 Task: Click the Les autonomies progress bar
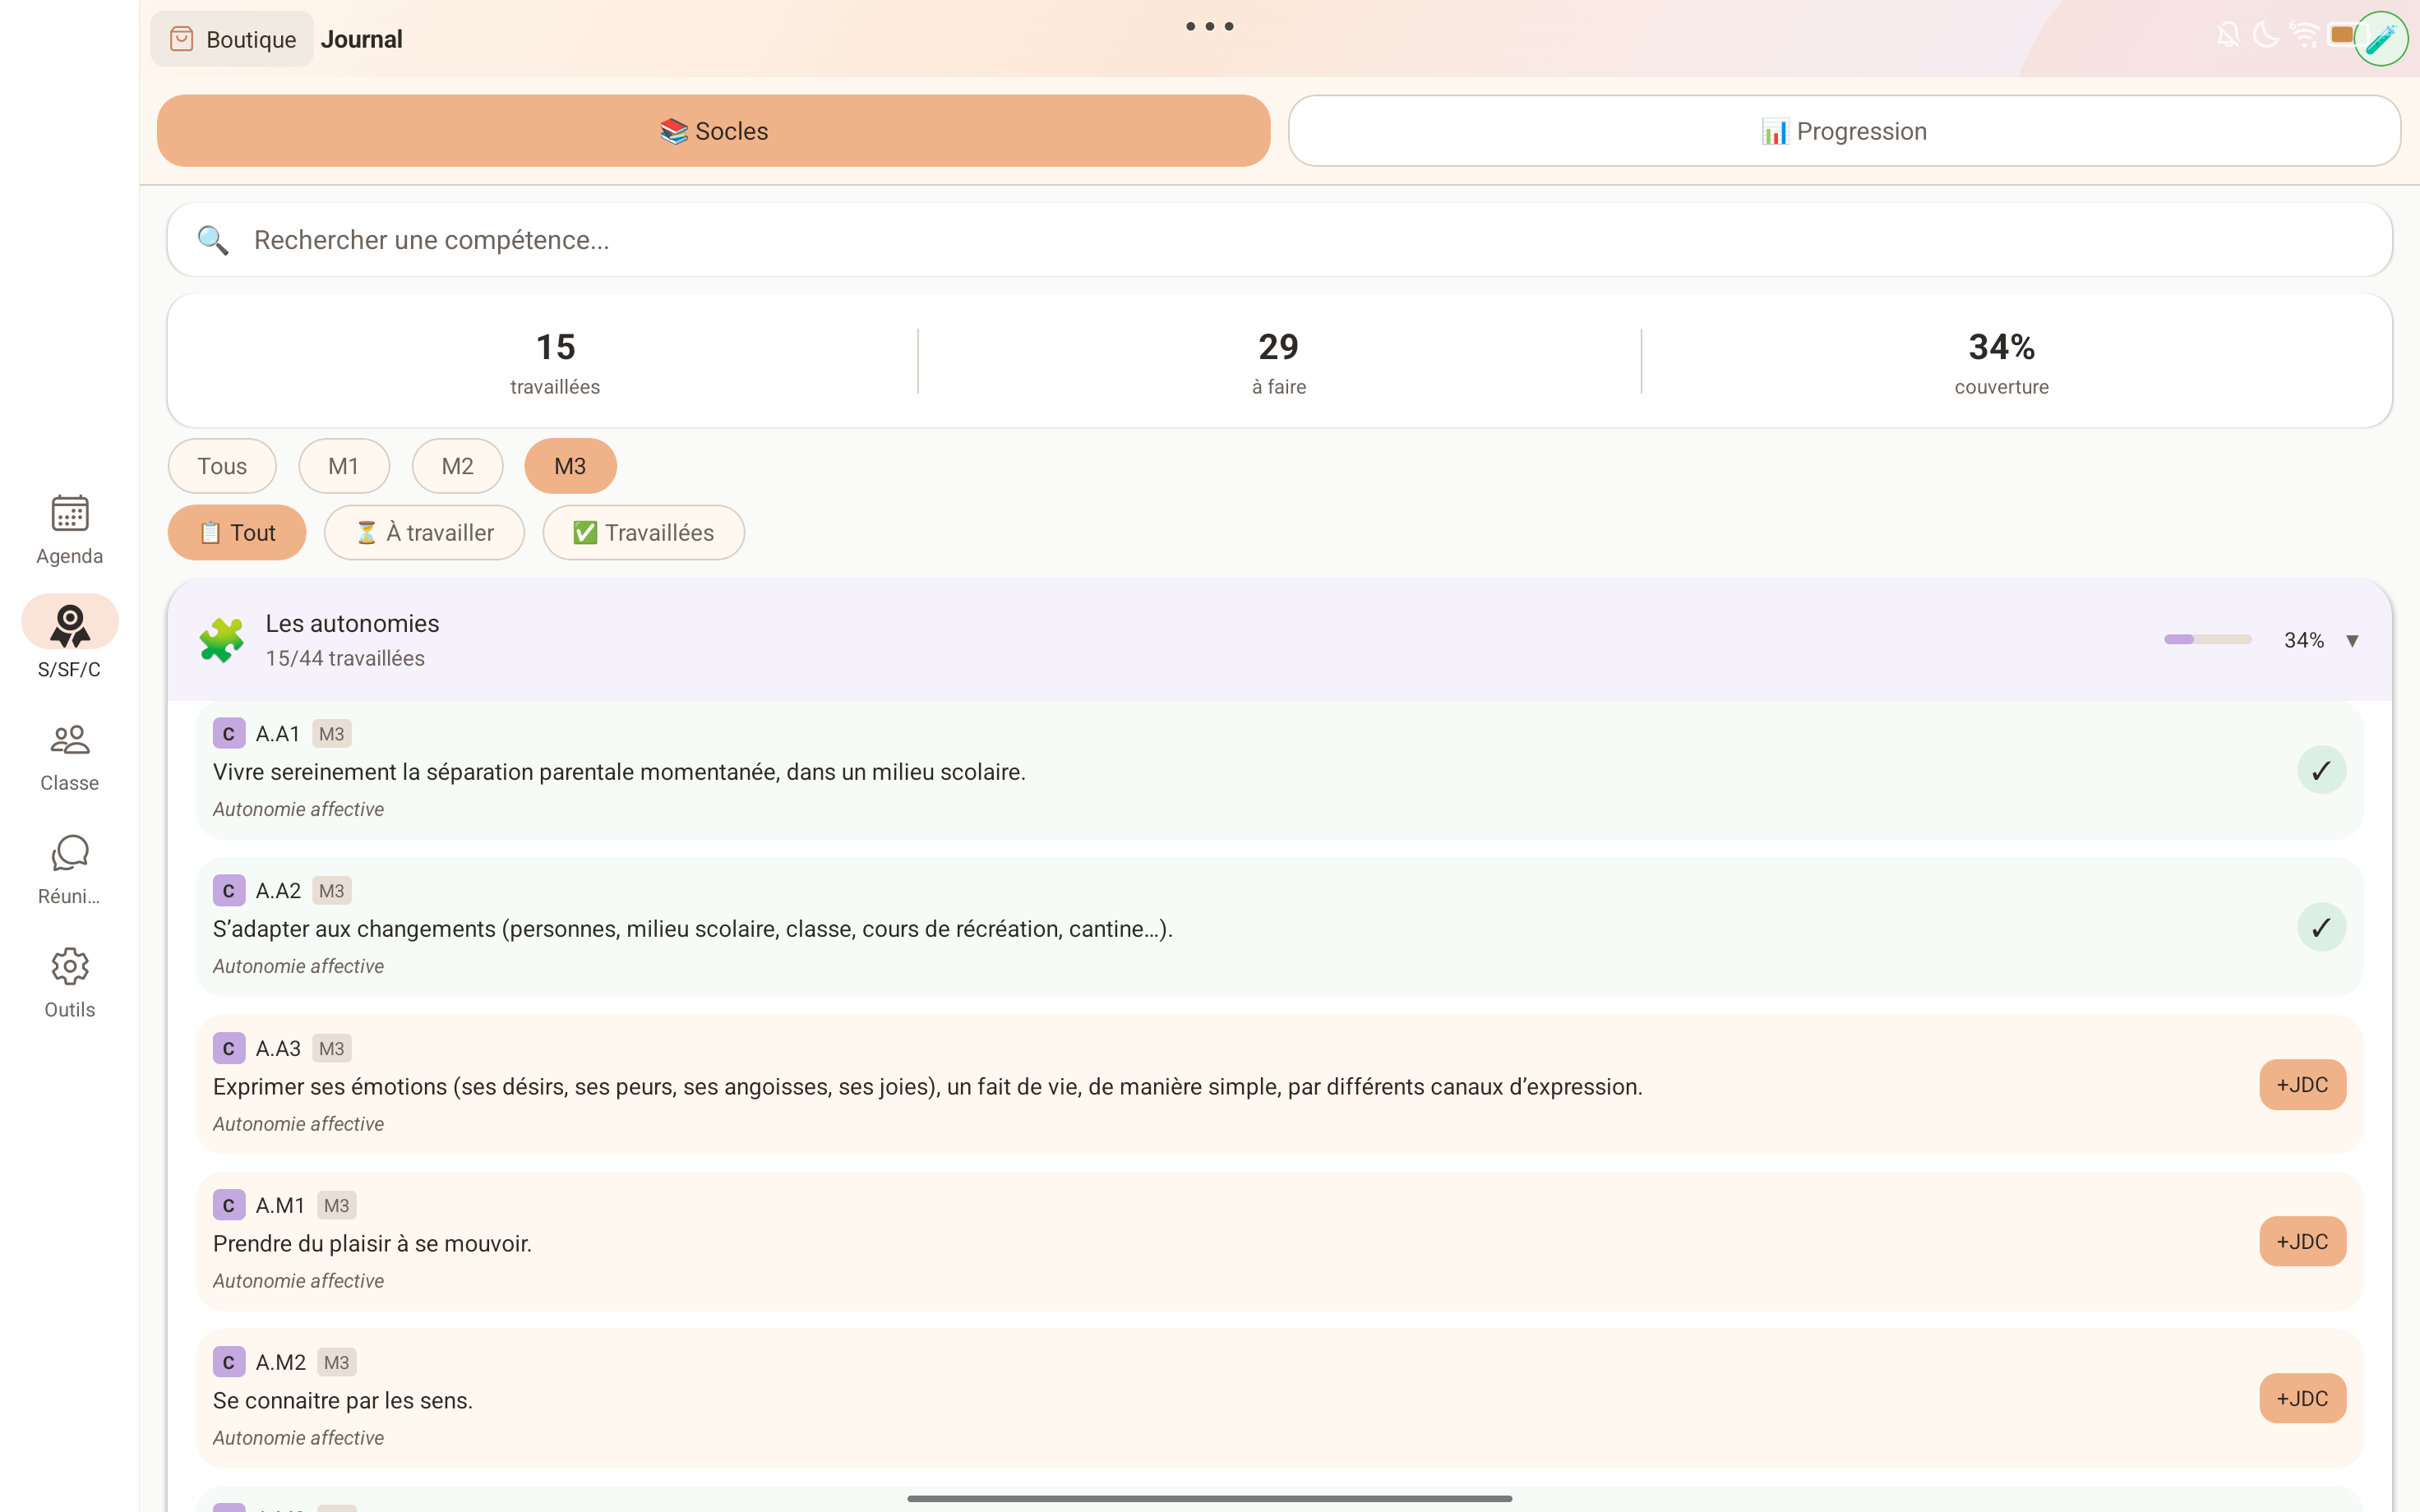[2209, 639]
